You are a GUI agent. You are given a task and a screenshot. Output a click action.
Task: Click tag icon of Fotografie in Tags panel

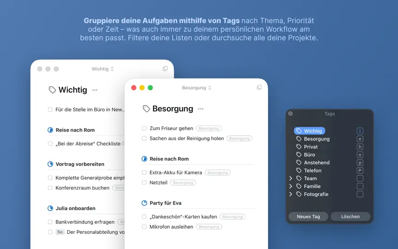coord(299,194)
